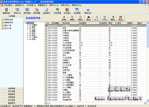Click the horizontal scrollbar right arrow
Image resolution: width=149 pixels, height=107 pixels.
click(x=145, y=103)
